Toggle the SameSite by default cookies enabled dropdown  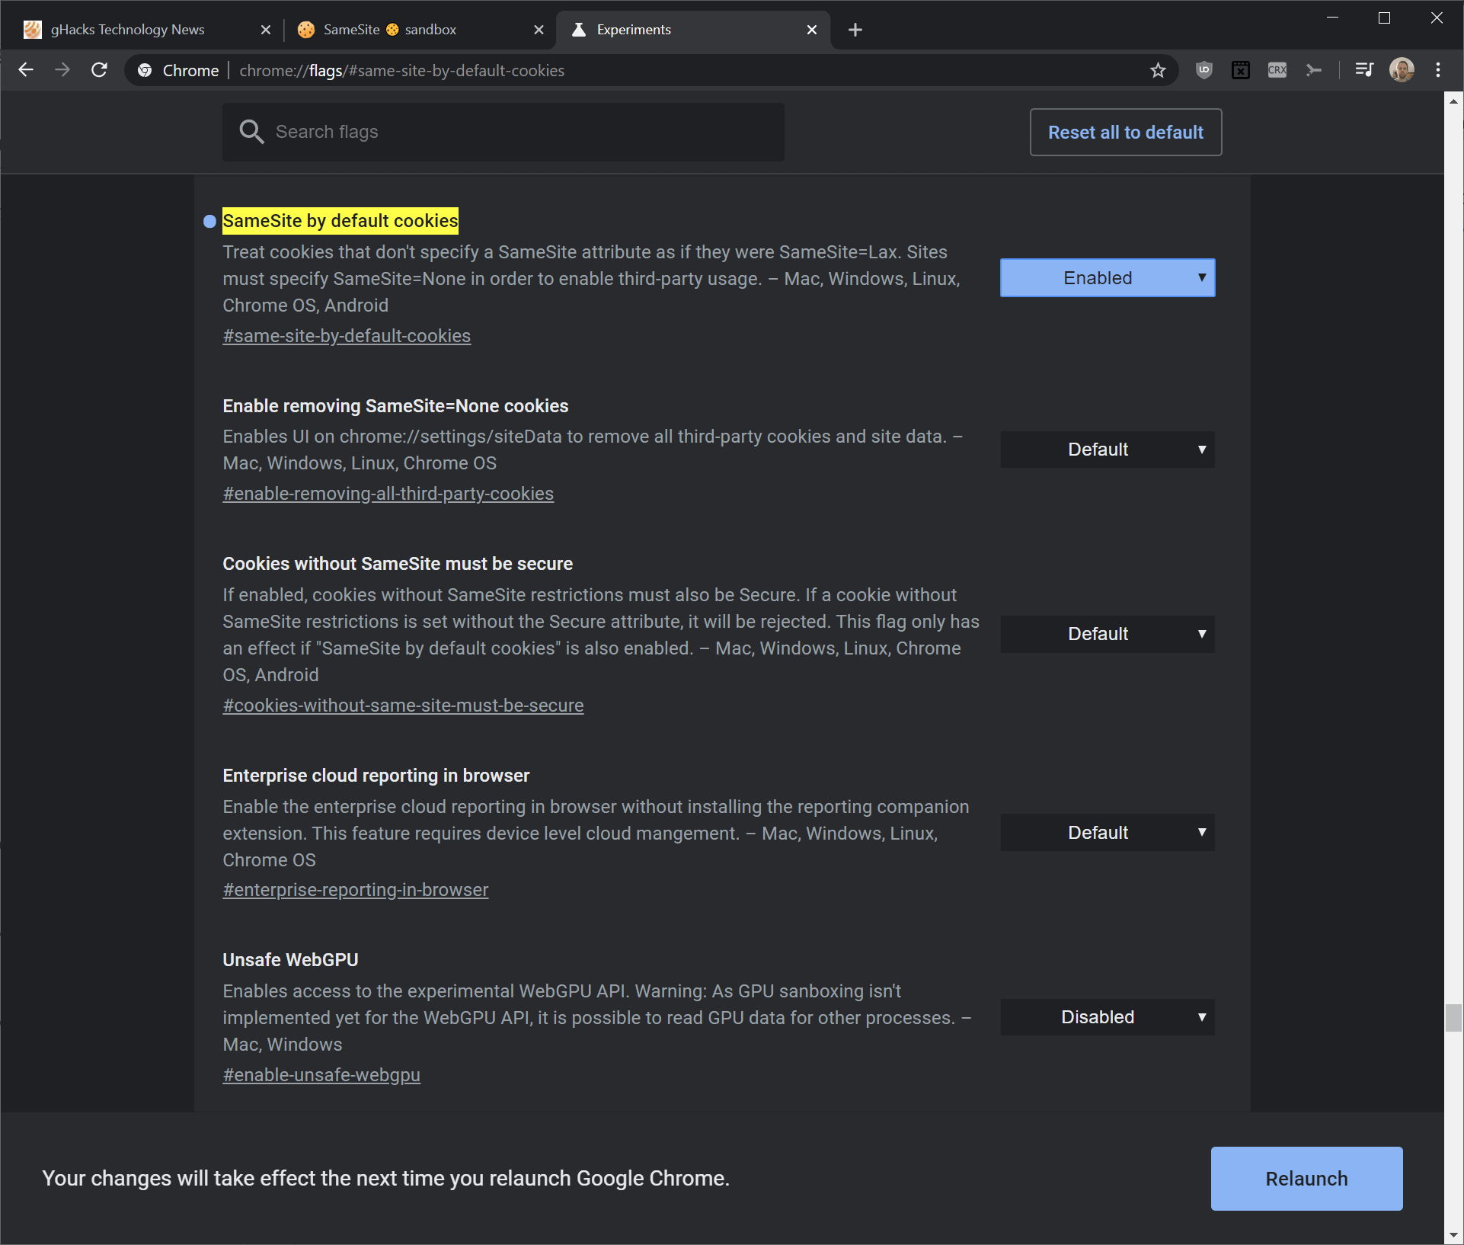(1106, 277)
